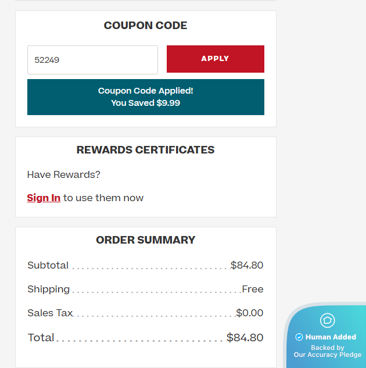Click the COUPON CODE heading
This screenshot has width=366, height=368.
146,26
